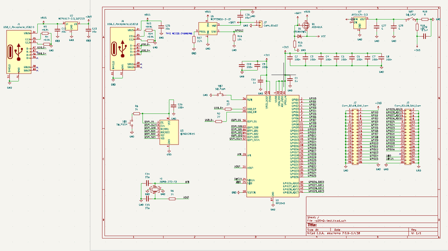Select the Y1 crystal symbol
Viewport: 448px width, 251px height.
[x=155, y=189]
